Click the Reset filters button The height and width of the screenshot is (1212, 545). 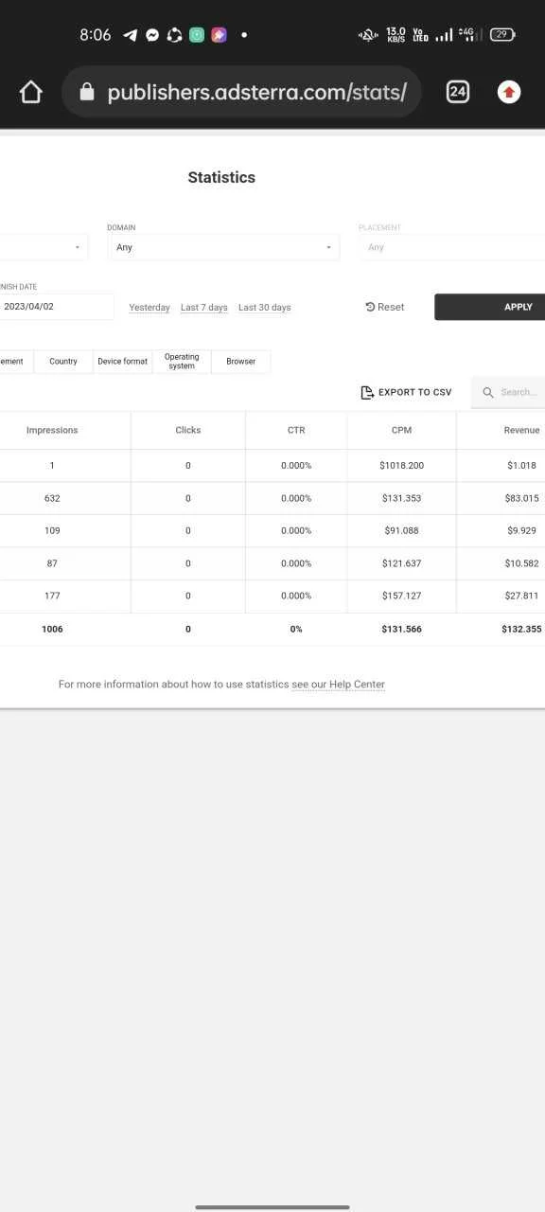tap(385, 307)
